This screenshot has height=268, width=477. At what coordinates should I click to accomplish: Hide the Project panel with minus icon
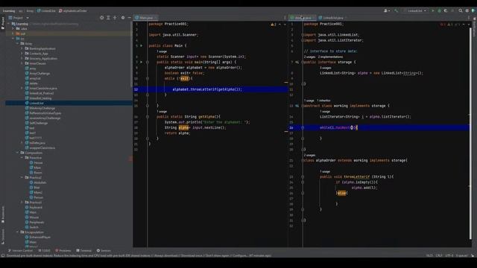[x=129, y=18]
